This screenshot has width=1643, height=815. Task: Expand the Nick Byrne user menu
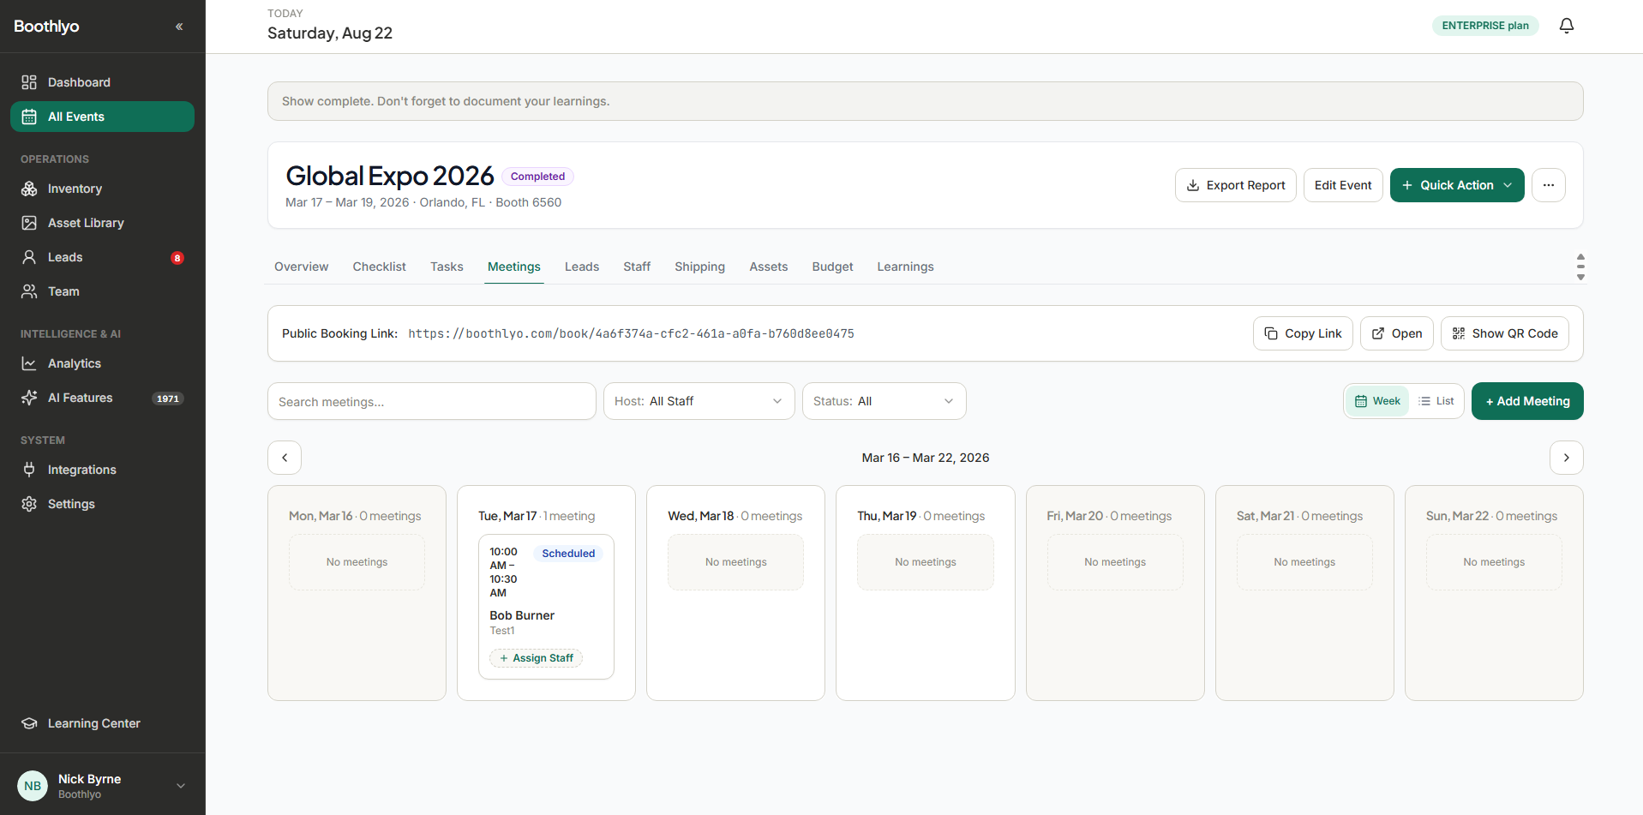[102, 786]
